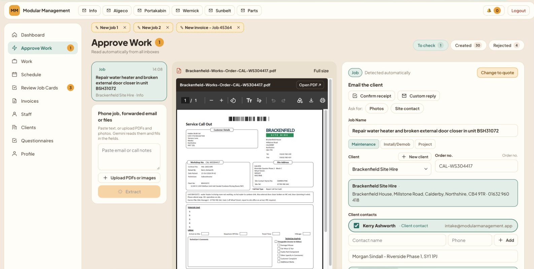This screenshot has width=534, height=269.
Task: Click the Job Name input field
Action: point(433,131)
